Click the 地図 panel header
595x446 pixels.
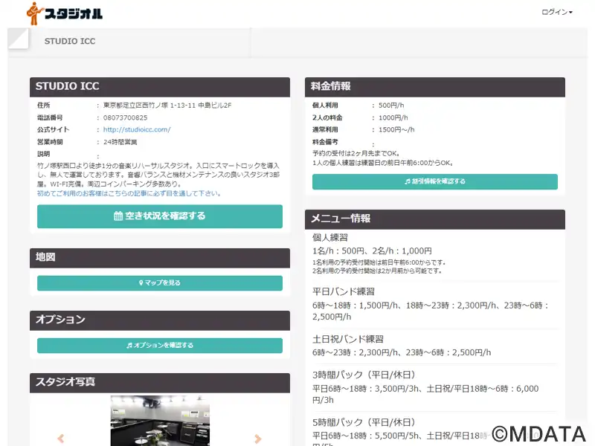pyautogui.click(x=160, y=258)
